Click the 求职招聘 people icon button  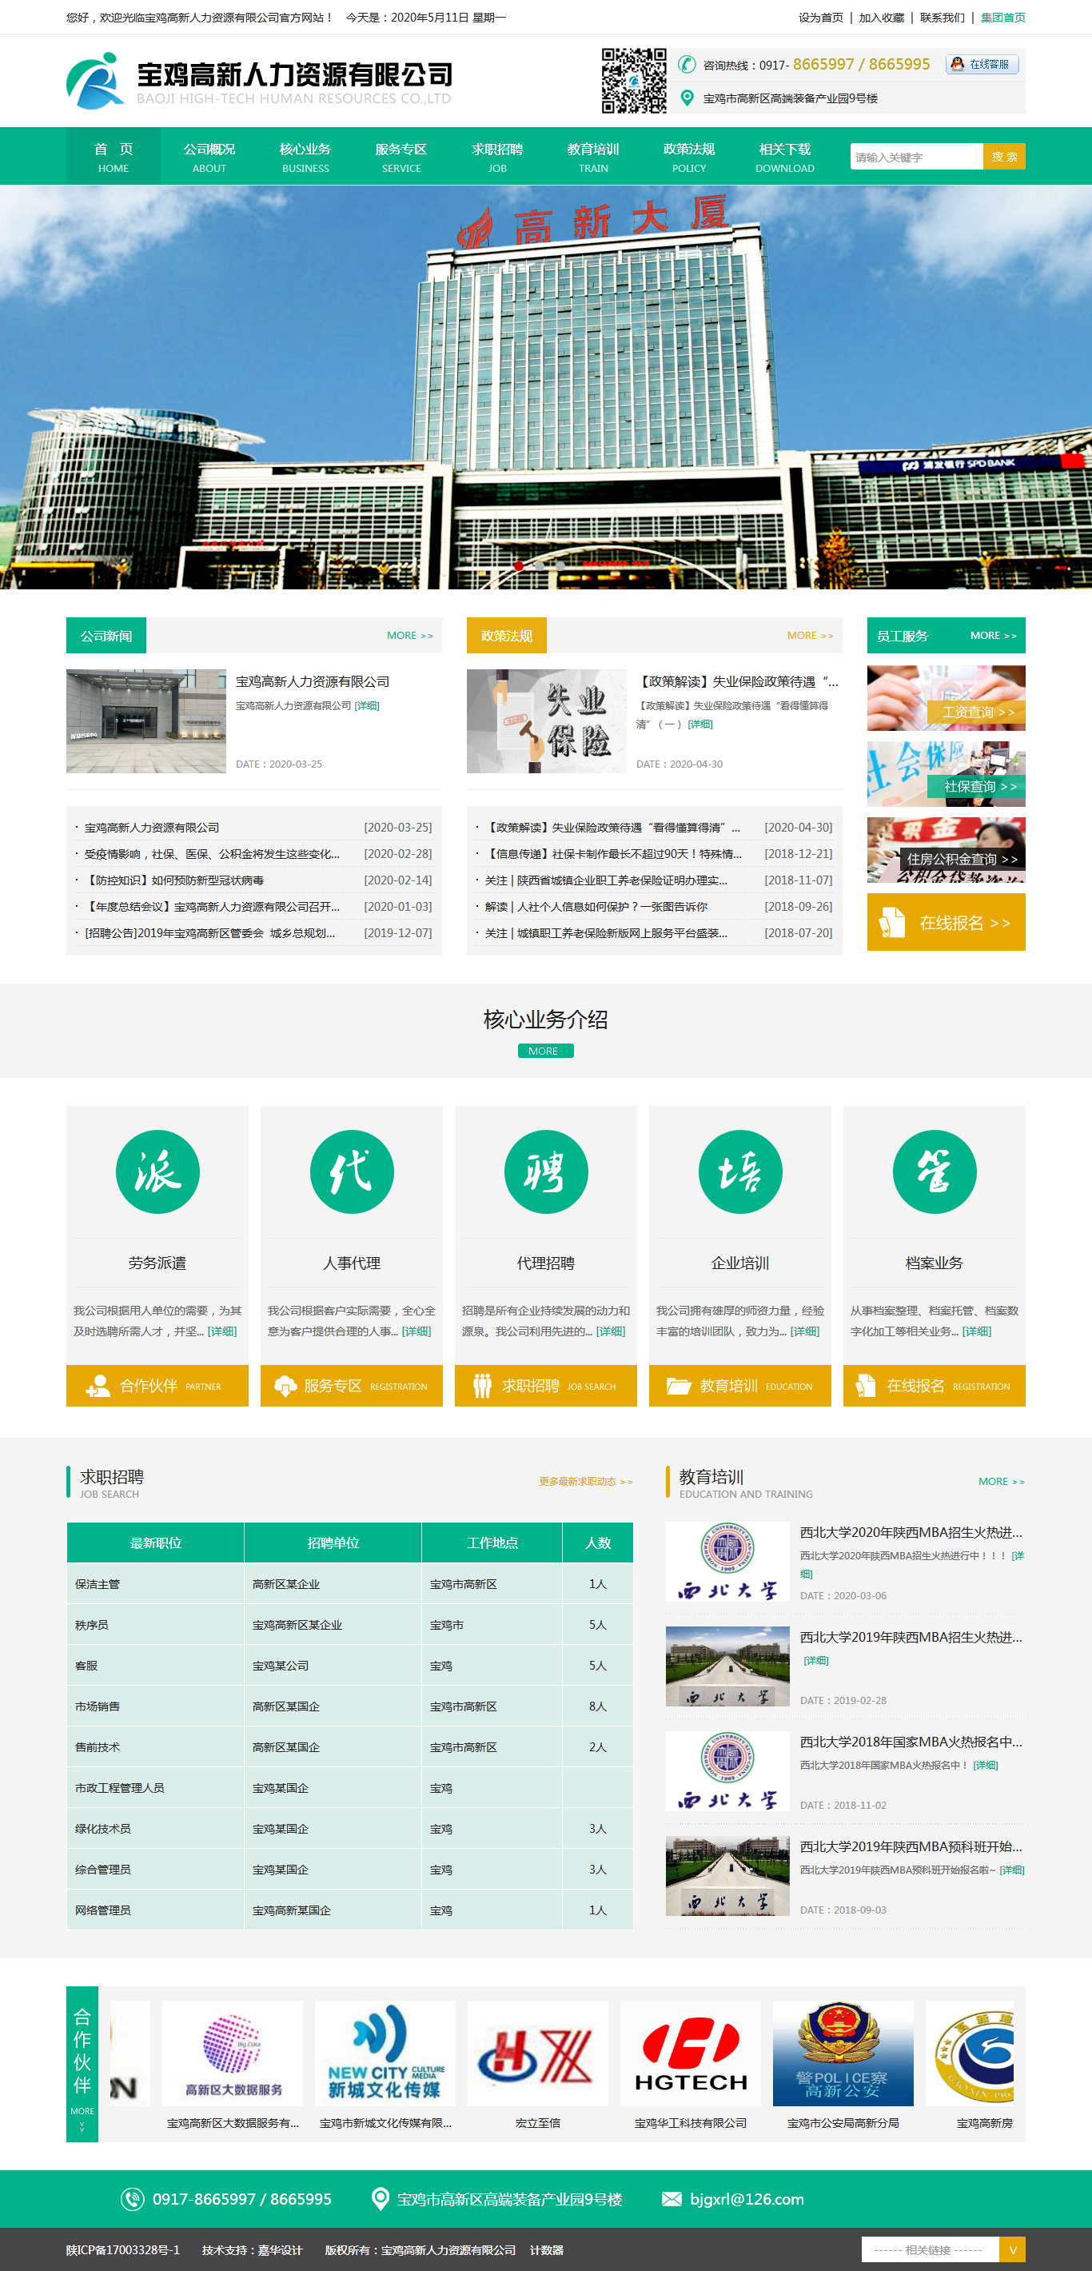(x=545, y=1385)
